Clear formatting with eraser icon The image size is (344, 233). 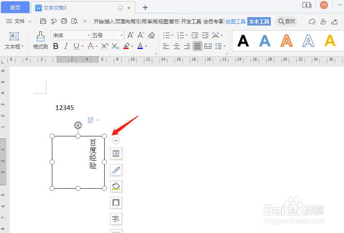point(151,35)
